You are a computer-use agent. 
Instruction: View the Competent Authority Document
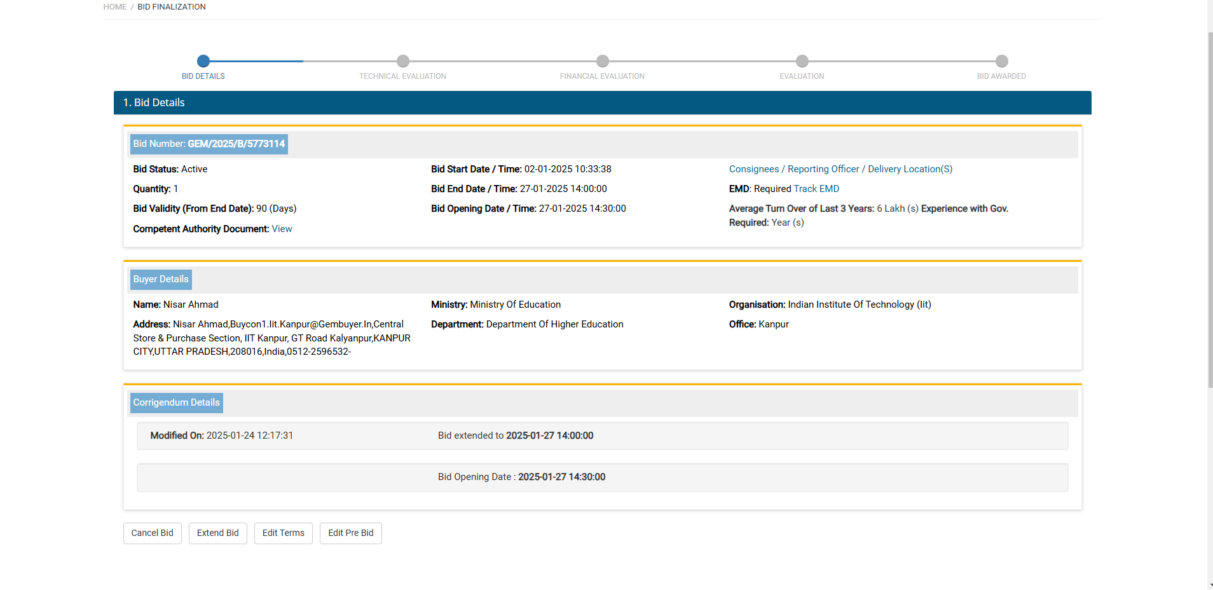(x=282, y=229)
